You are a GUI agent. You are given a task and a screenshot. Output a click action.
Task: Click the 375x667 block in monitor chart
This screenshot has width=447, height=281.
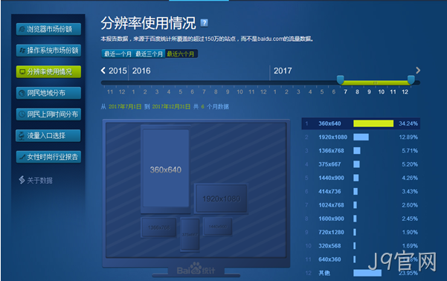pyautogui.click(x=190, y=235)
